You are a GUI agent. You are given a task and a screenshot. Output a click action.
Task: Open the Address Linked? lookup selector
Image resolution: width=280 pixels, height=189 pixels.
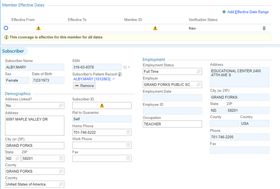tap(61, 105)
